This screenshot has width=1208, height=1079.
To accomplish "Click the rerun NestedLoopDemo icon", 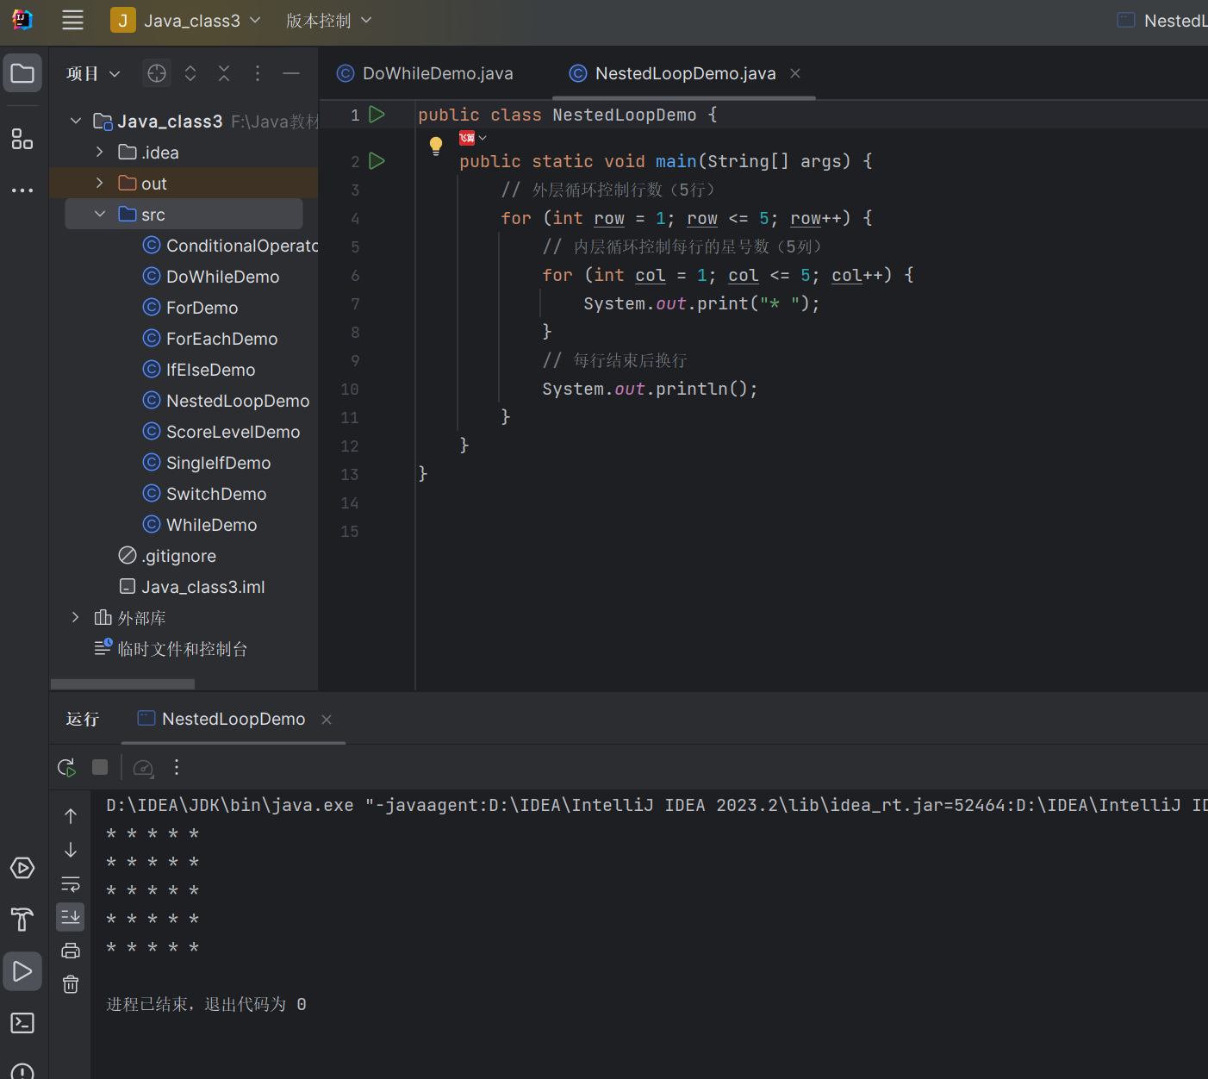I will [66, 767].
